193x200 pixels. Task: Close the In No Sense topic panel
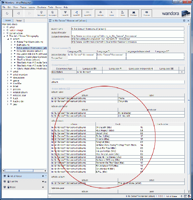pyautogui.click(x=188, y=21)
